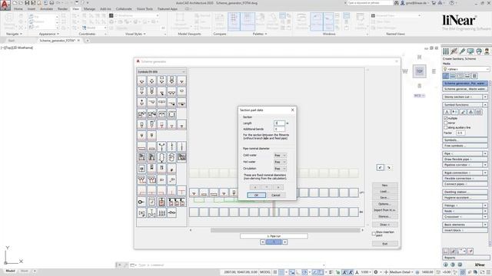This screenshot has height=276, width=492.
Task: Click the Factor input field
Action: 460,133
